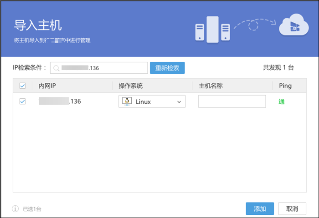
Task: Click the 主机名称 column header
Action: (x=211, y=86)
